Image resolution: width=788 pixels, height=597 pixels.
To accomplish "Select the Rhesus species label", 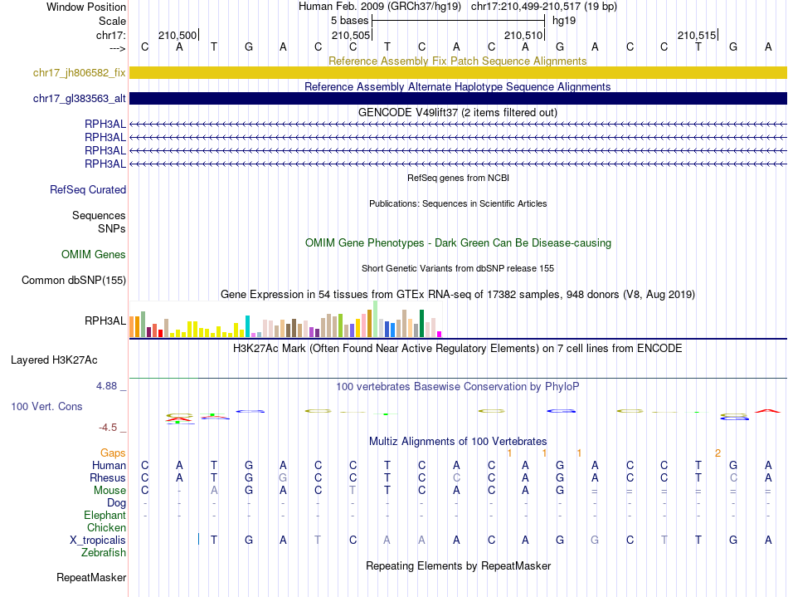I will [x=108, y=477].
